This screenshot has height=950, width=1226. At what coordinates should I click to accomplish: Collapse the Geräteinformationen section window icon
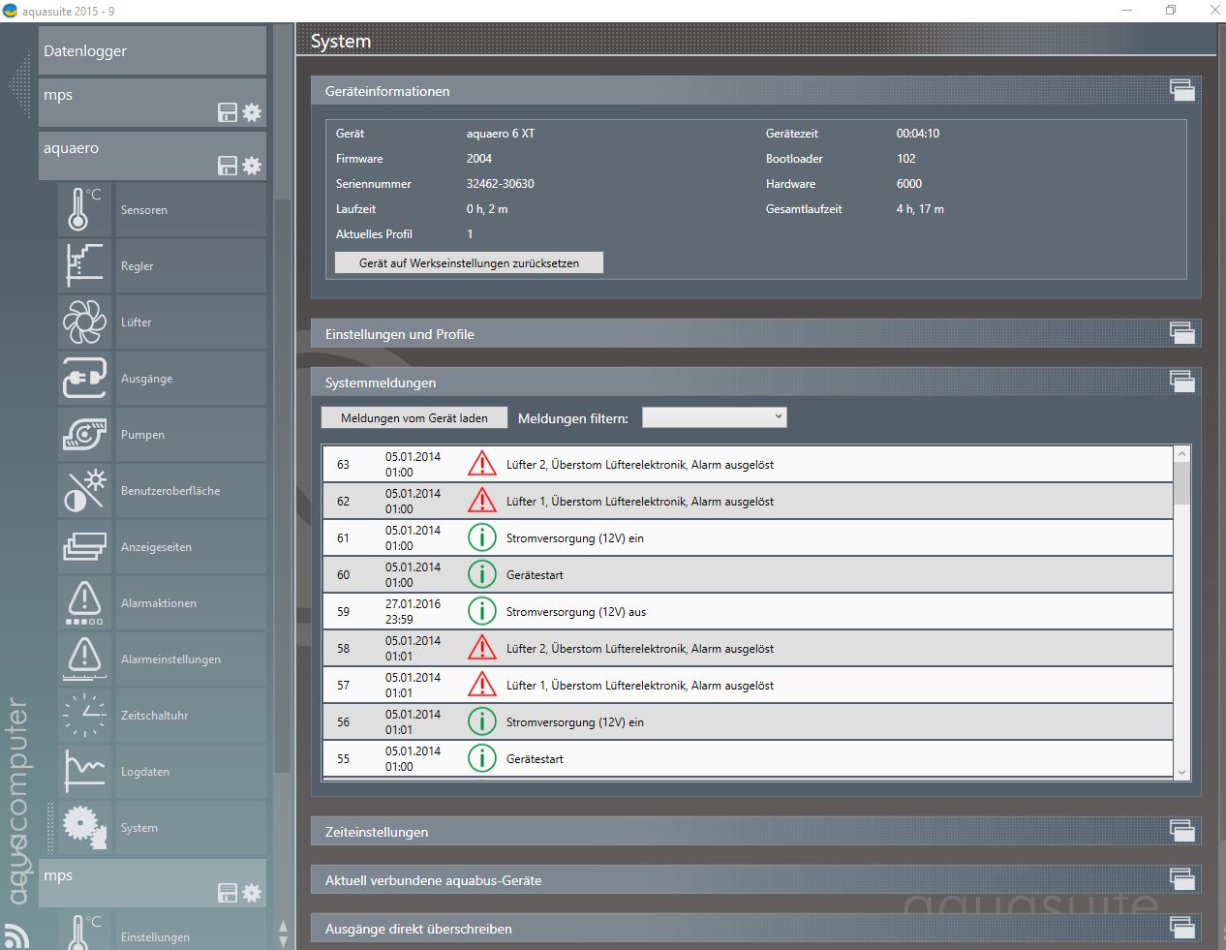click(1181, 91)
